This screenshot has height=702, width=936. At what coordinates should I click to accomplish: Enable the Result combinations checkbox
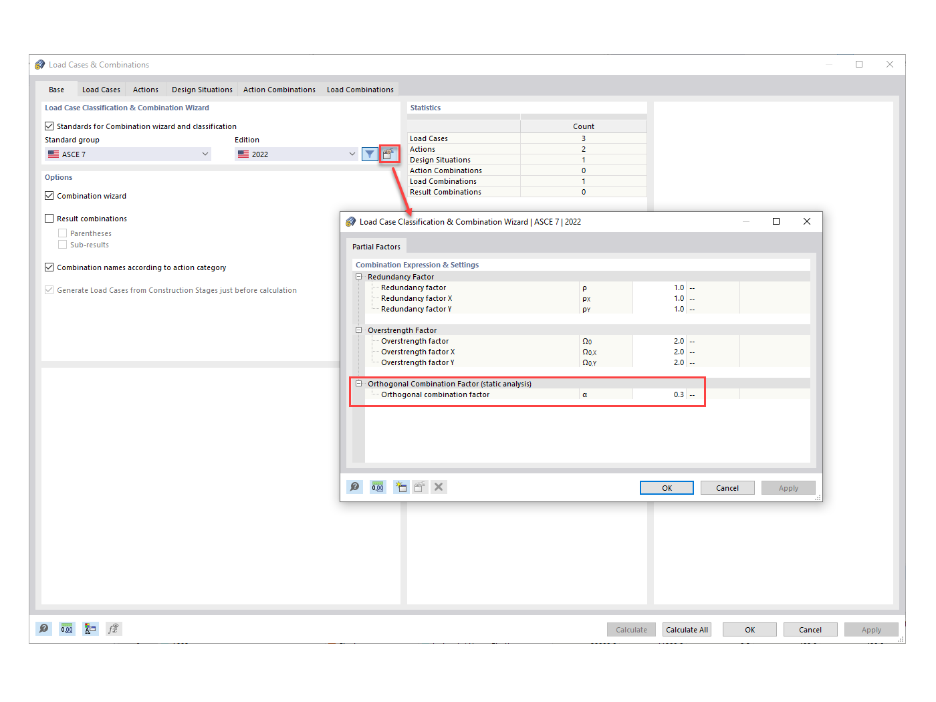coord(49,218)
